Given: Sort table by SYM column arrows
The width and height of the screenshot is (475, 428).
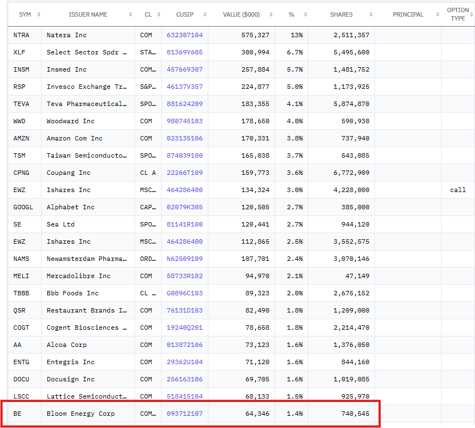Looking at the screenshot, I should click(x=39, y=14).
